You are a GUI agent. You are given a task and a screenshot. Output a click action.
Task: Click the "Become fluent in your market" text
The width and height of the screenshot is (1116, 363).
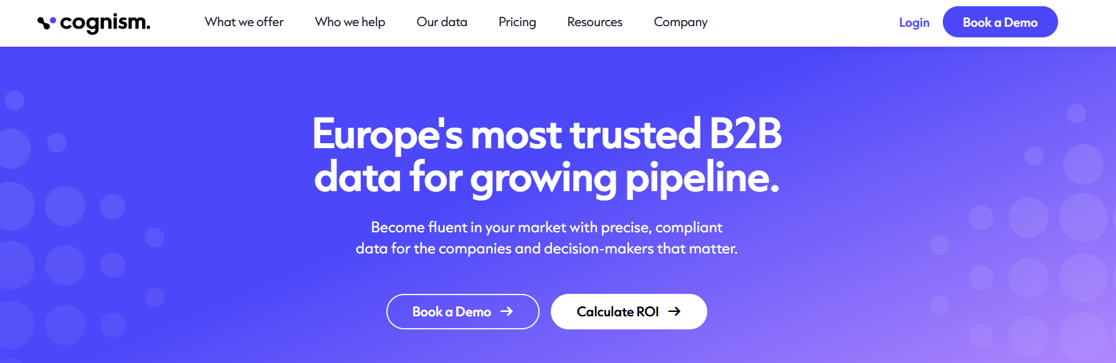pyautogui.click(x=469, y=227)
